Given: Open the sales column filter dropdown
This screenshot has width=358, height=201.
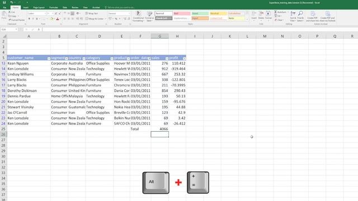Looking at the screenshot, I should (x=167, y=59).
